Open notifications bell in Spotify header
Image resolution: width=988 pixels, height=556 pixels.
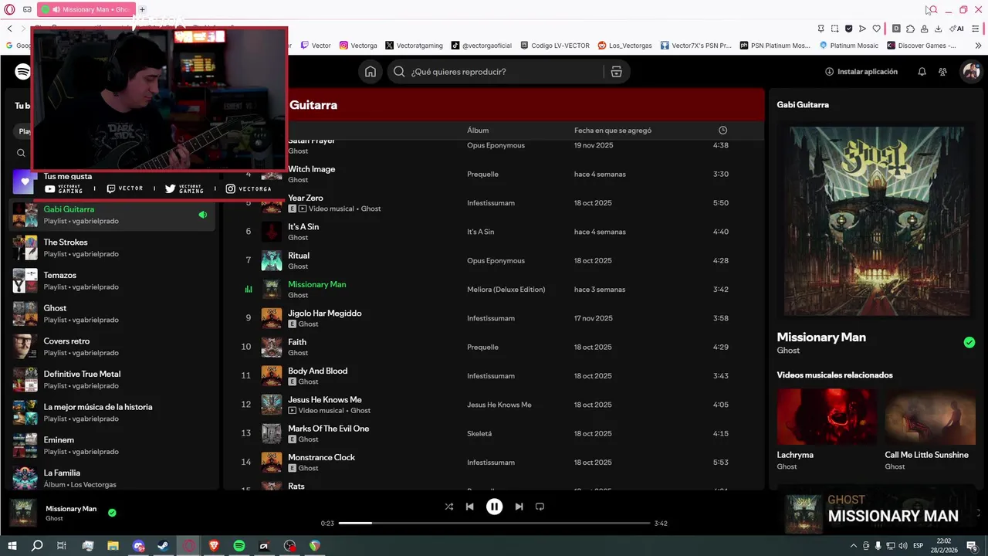point(922,72)
